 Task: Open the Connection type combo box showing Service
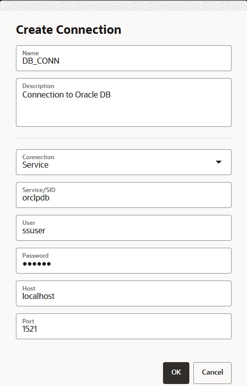tap(123, 162)
